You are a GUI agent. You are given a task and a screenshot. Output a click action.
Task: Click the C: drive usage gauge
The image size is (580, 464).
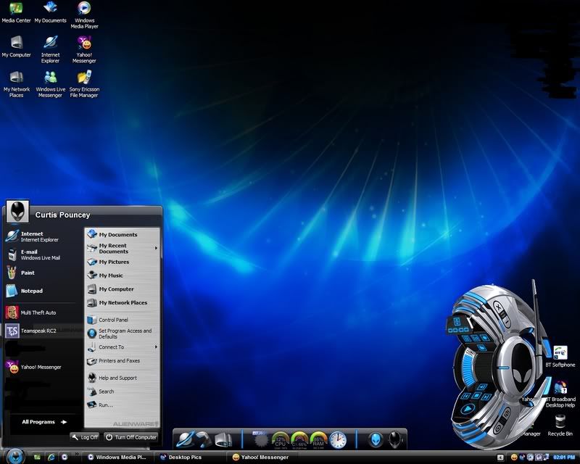[x=299, y=441]
